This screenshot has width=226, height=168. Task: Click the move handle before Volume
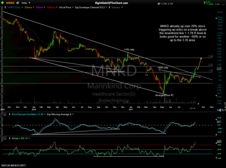(109, 7)
